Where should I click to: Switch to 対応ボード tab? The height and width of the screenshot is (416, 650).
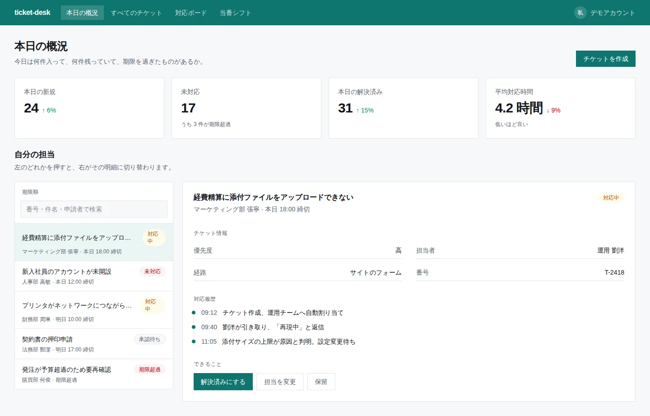[191, 13]
